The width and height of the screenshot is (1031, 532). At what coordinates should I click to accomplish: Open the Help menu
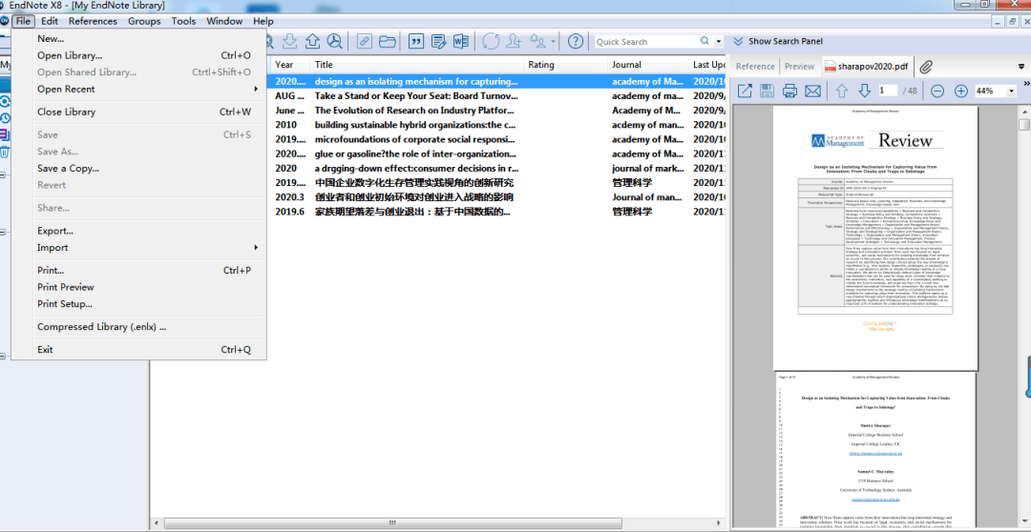pos(263,21)
